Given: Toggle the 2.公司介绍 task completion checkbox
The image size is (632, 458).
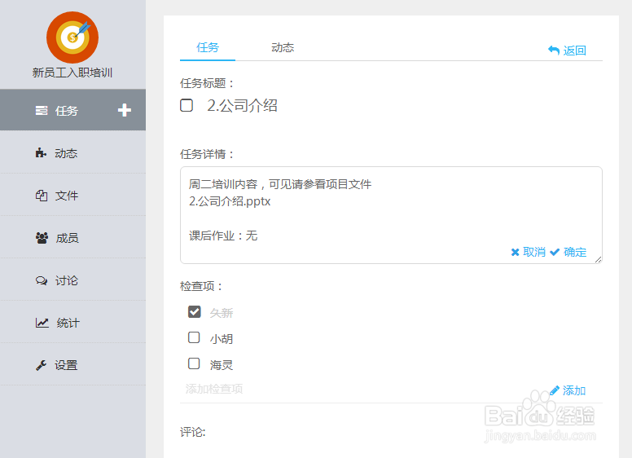Looking at the screenshot, I should [x=187, y=105].
